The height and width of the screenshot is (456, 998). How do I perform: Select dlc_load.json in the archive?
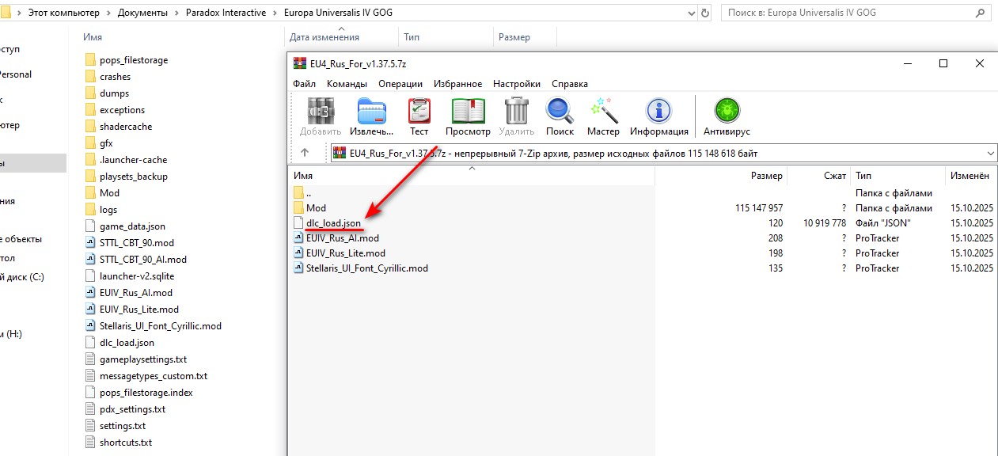(x=333, y=223)
